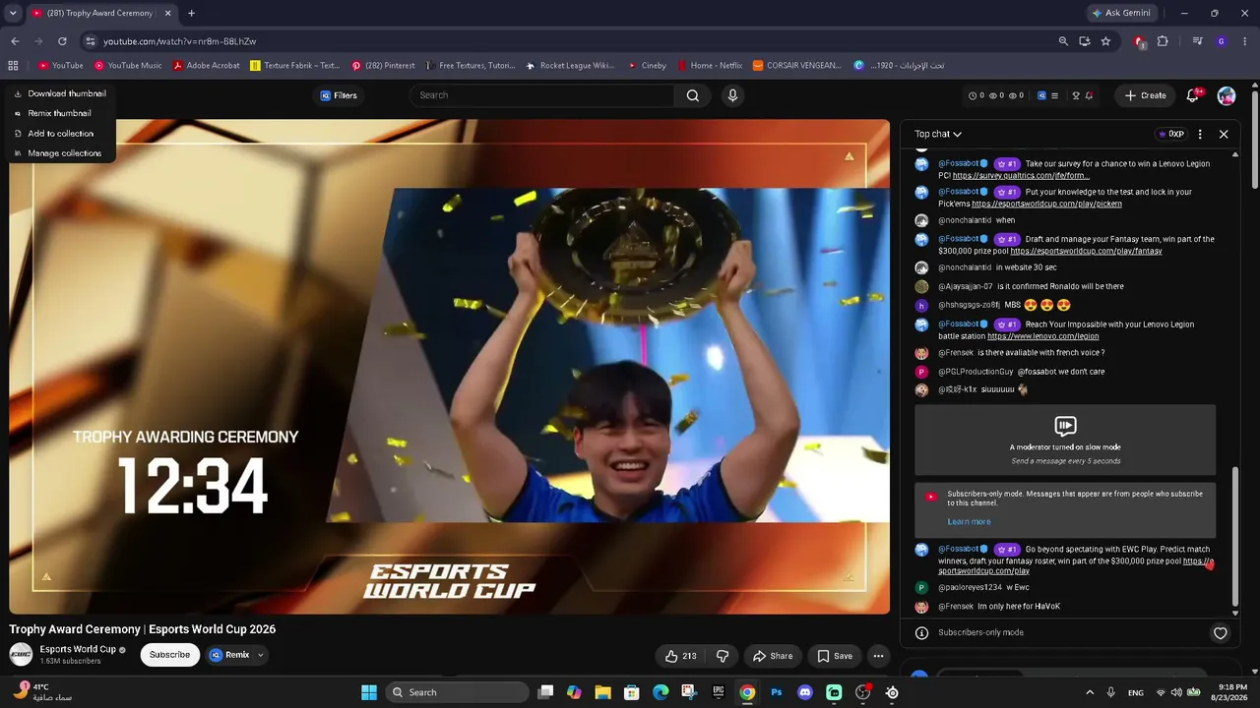The image size is (1260, 708).
Task: Click the Filters button
Action: click(339, 95)
